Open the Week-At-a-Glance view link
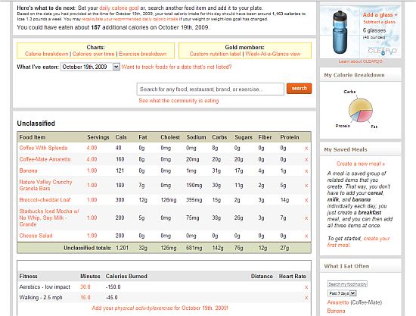The image size is (416, 316). point(273,54)
